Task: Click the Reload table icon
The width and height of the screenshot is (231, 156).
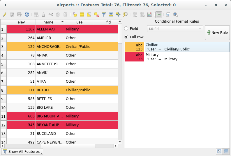Action: [27, 14]
